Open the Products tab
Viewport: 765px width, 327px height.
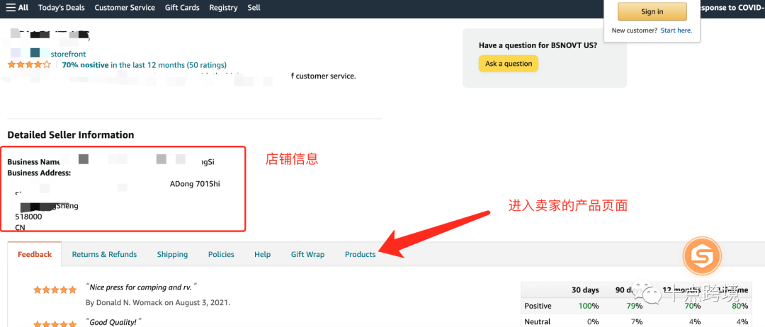360,254
